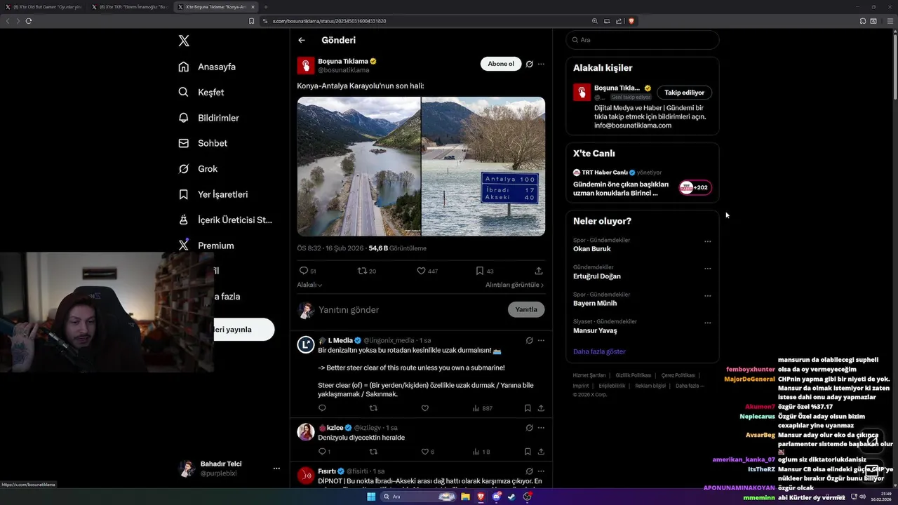
Task: Open three-dot menu on L Media reply
Action: coord(541,340)
